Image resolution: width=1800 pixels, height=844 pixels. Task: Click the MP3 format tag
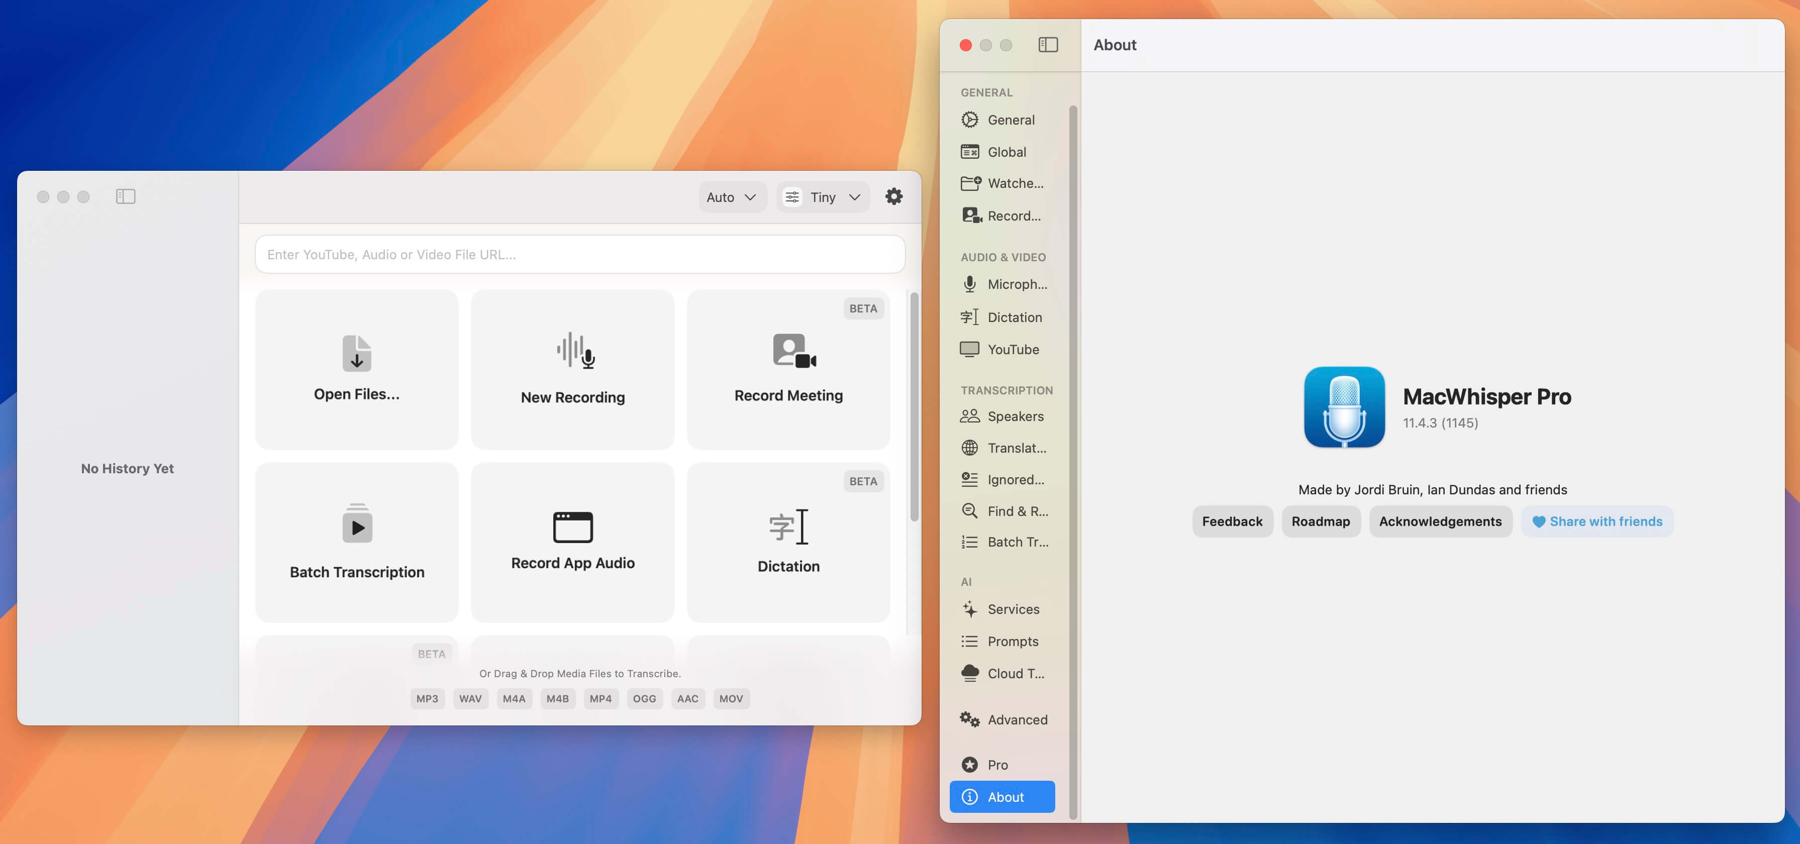[x=427, y=699]
